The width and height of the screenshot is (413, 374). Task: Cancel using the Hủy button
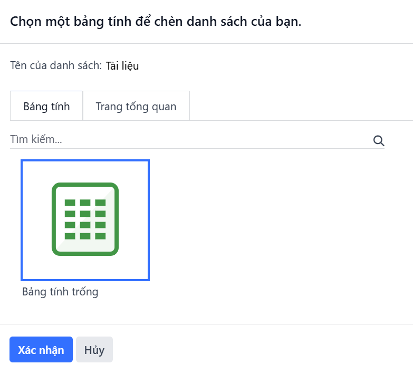(94, 350)
